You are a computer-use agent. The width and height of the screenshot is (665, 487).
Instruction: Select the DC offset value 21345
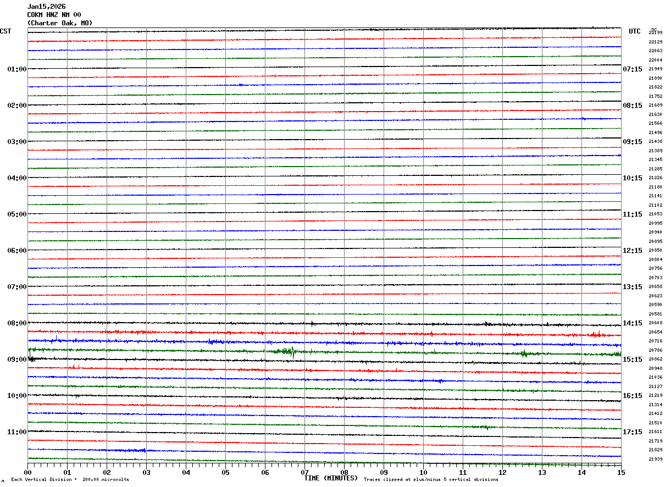(x=656, y=159)
